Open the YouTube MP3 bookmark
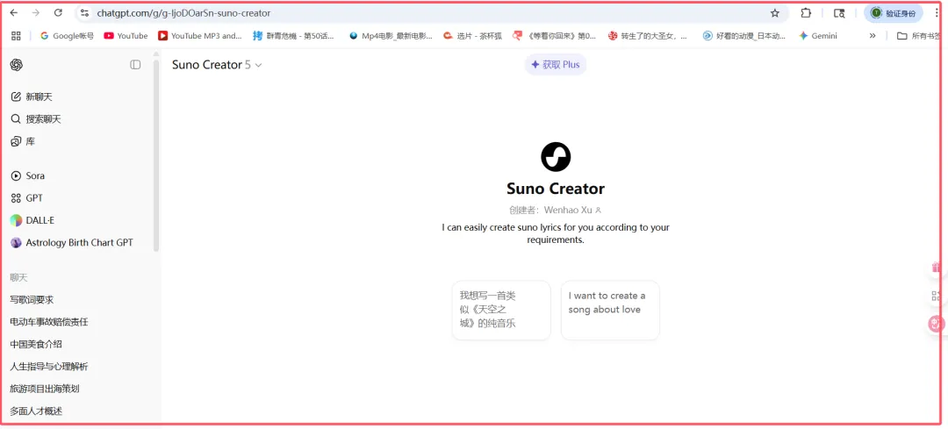Viewport: 948px width, 429px height. pyautogui.click(x=199, y=36)
